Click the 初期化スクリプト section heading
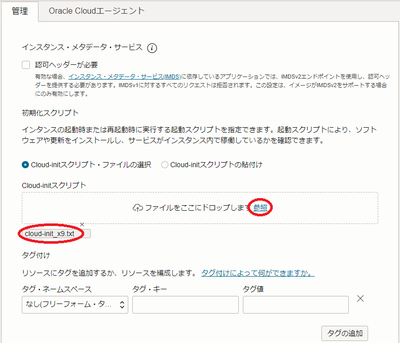The height and width of the screenshot is (343, 400). (x=50, y=112)
